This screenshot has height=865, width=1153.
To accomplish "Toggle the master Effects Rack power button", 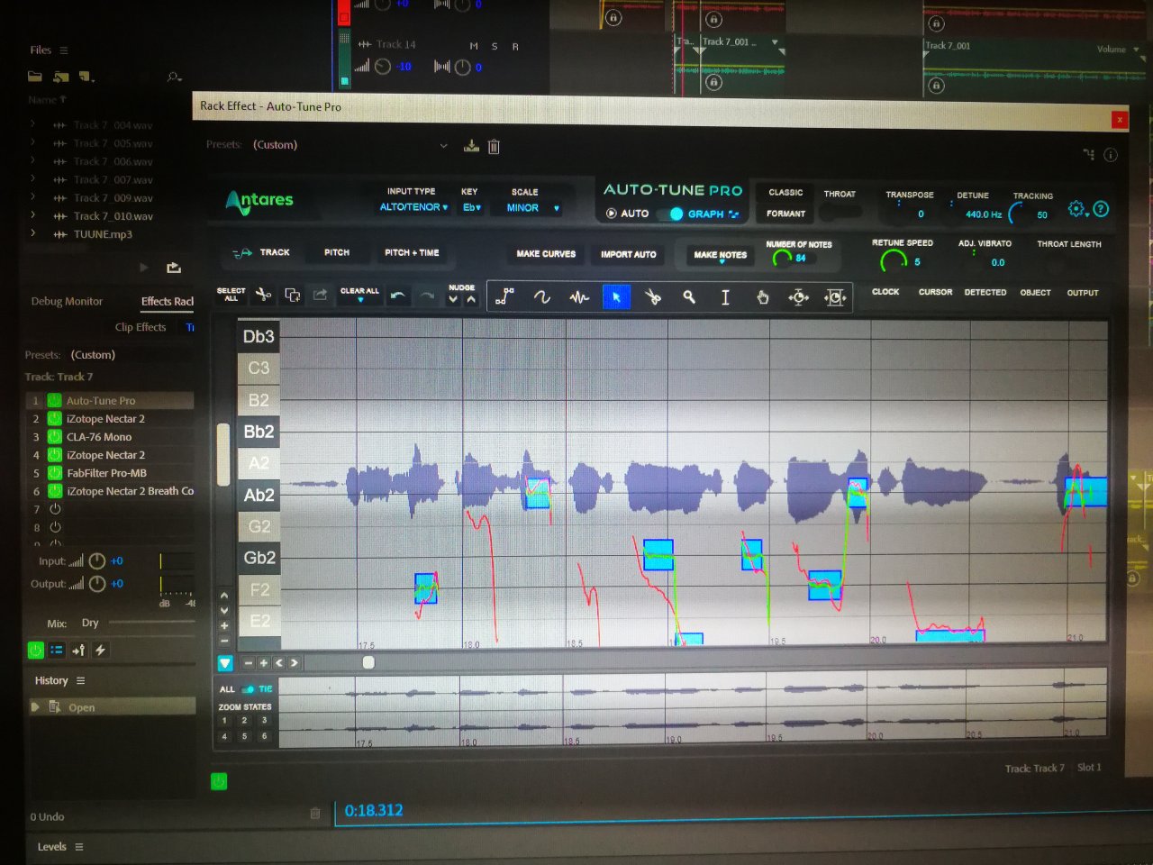I will point(35,650).
